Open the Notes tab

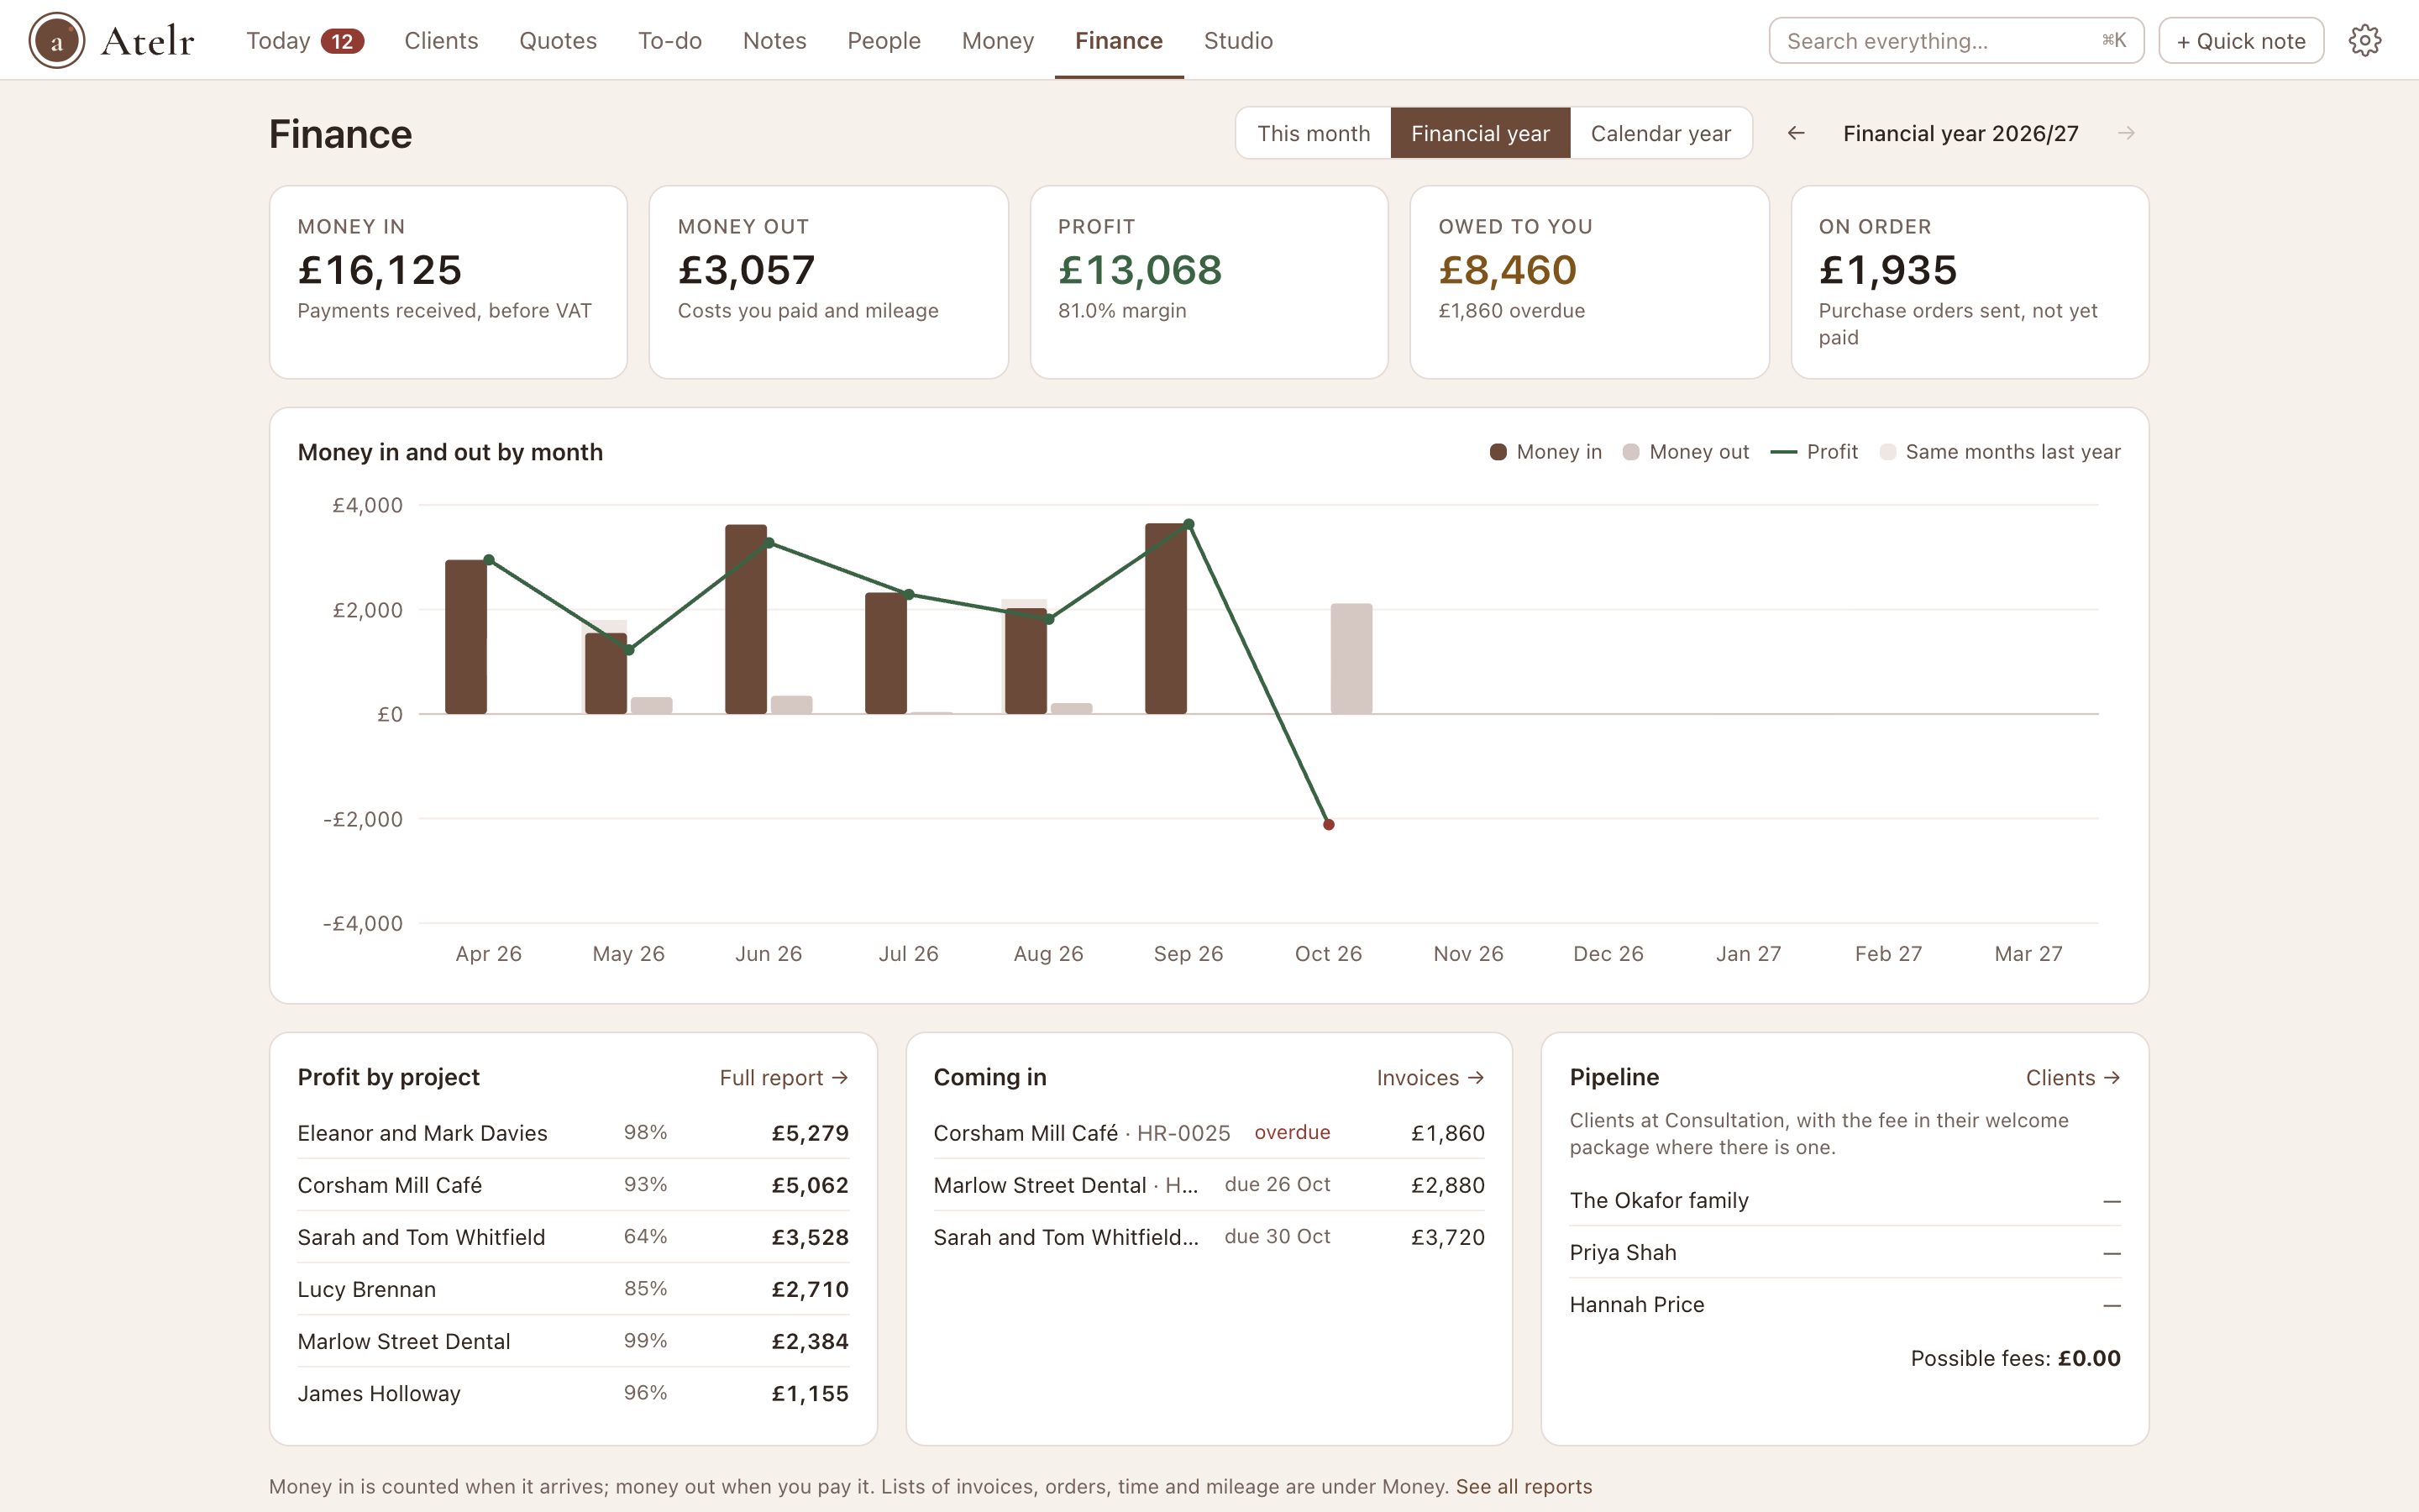[x=774, y=40]
